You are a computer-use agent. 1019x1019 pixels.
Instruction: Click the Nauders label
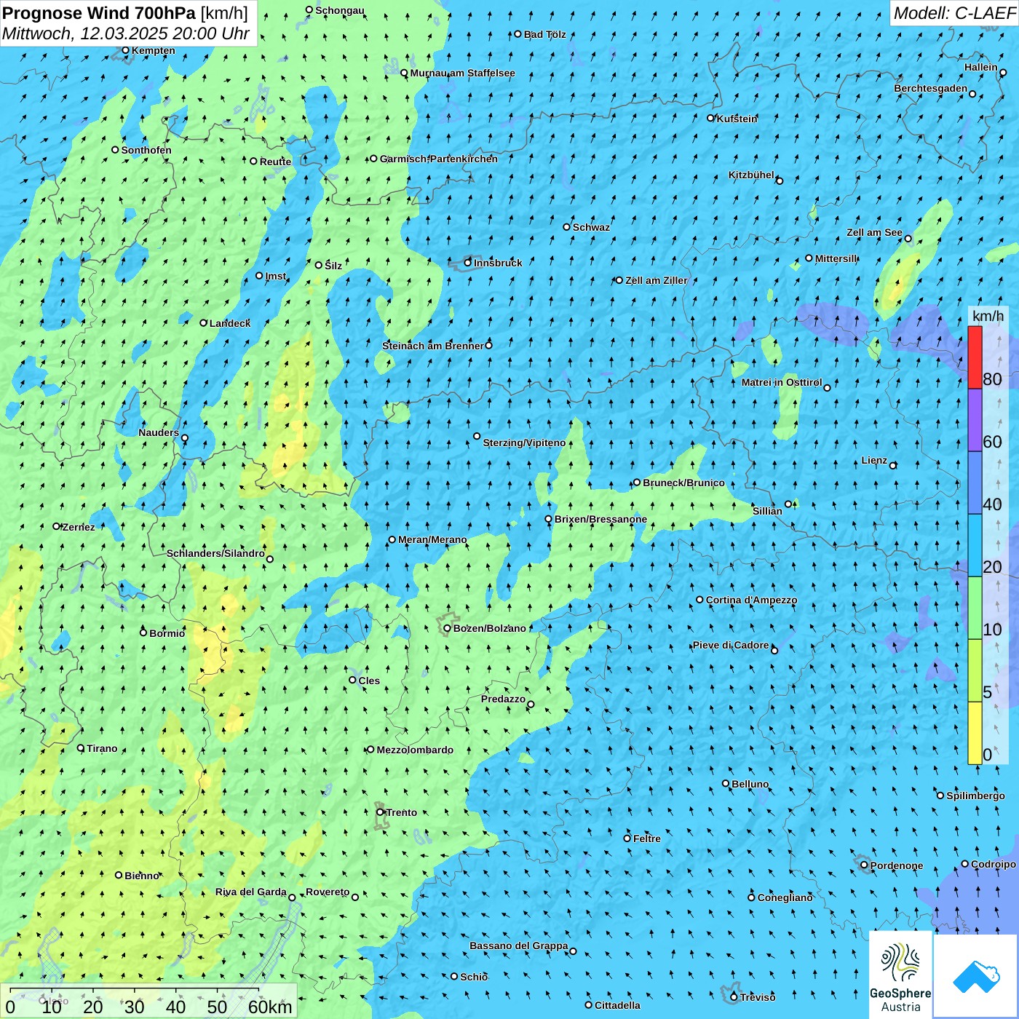(159, 432)
